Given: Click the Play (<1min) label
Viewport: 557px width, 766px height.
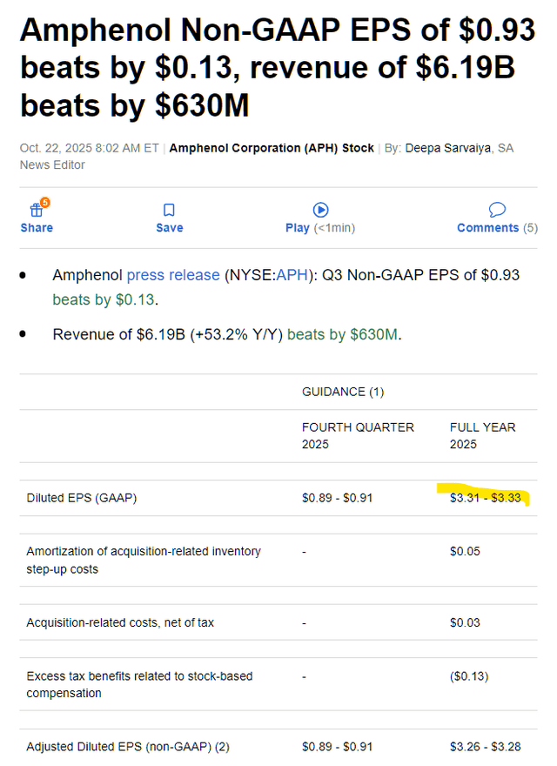Looking at the screenshot, I should (319, 228).
